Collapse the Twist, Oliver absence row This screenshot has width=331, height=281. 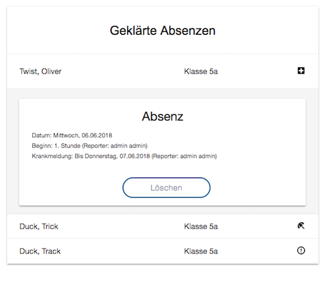(x=163, y=71)
